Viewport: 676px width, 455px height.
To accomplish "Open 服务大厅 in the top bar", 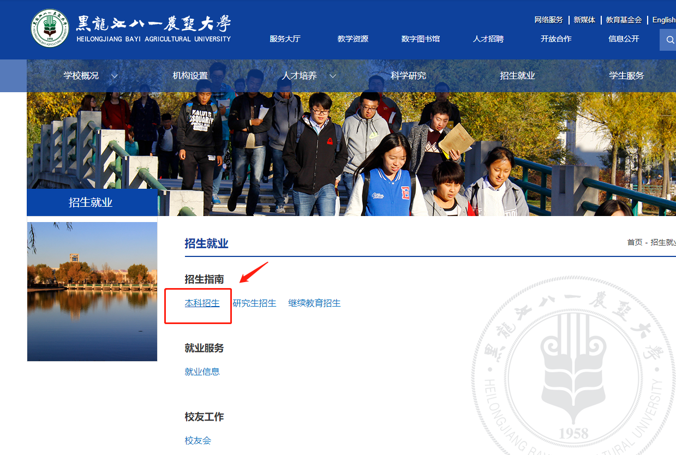I will pos(285,39).
